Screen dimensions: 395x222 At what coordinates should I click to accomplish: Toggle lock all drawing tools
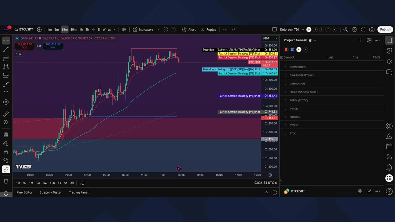[6, 152]
